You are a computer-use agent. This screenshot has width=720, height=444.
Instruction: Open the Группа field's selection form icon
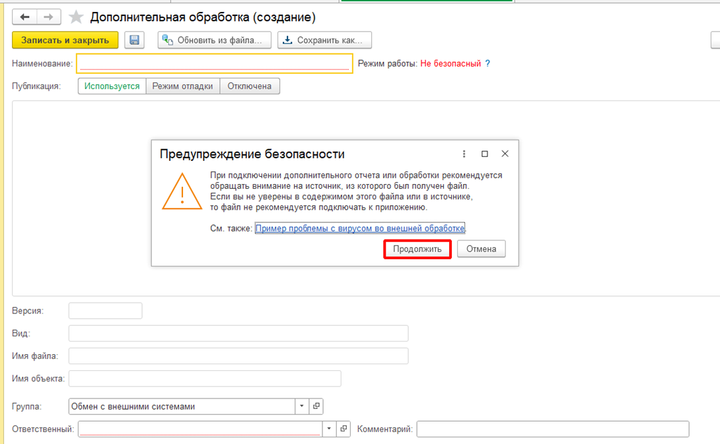[x=316, y=406]
